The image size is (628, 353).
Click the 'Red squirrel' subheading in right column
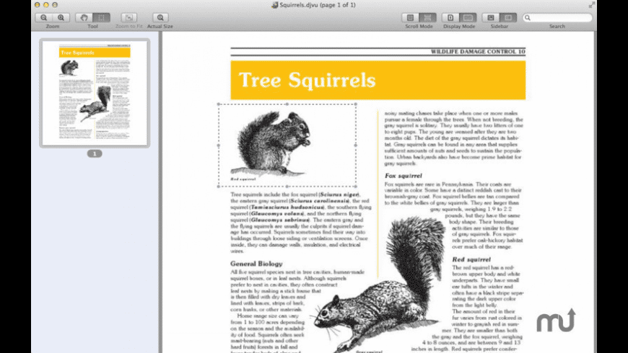(471, 259)
